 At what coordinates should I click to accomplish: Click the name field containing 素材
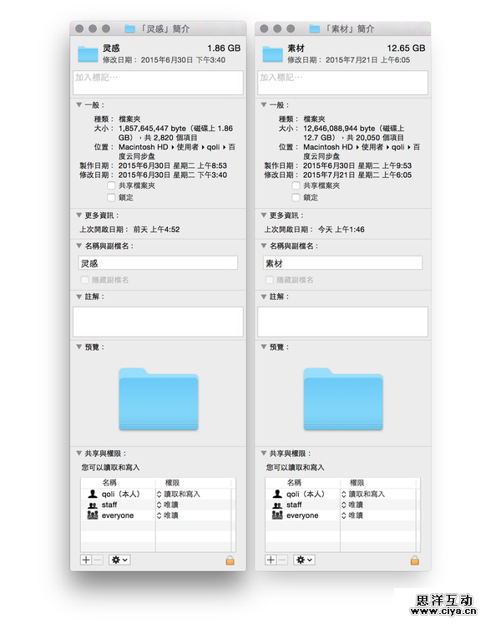point(342,263)
